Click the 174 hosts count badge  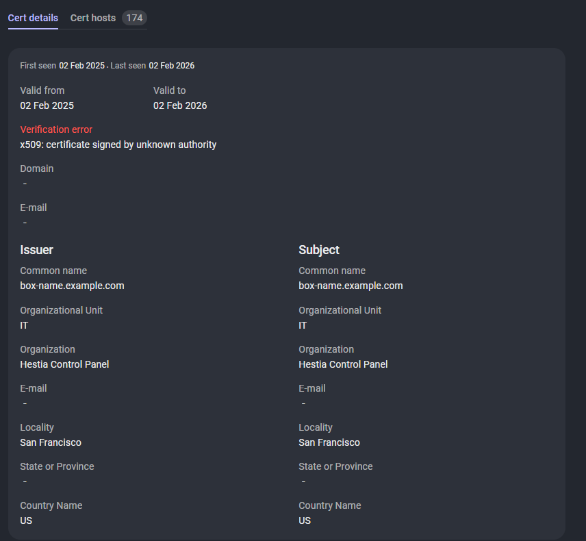pyautogui.click(x=134, y=18)
